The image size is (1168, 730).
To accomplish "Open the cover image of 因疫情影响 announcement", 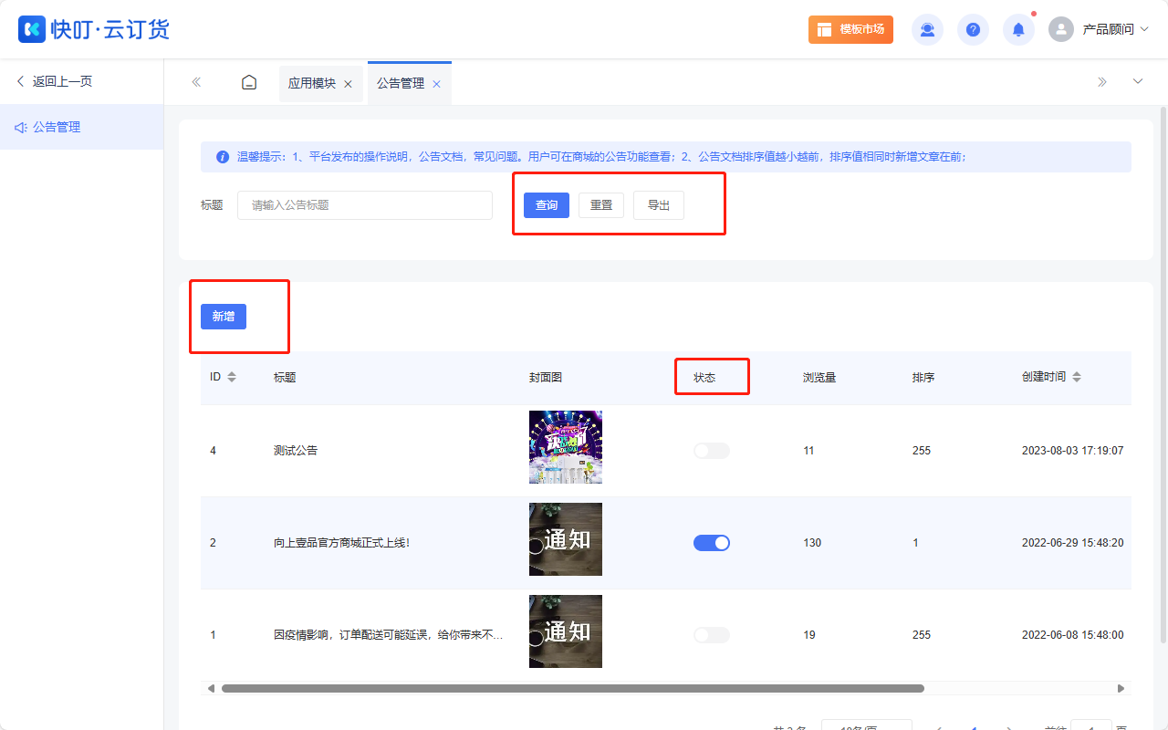I will tap(566, 631).
